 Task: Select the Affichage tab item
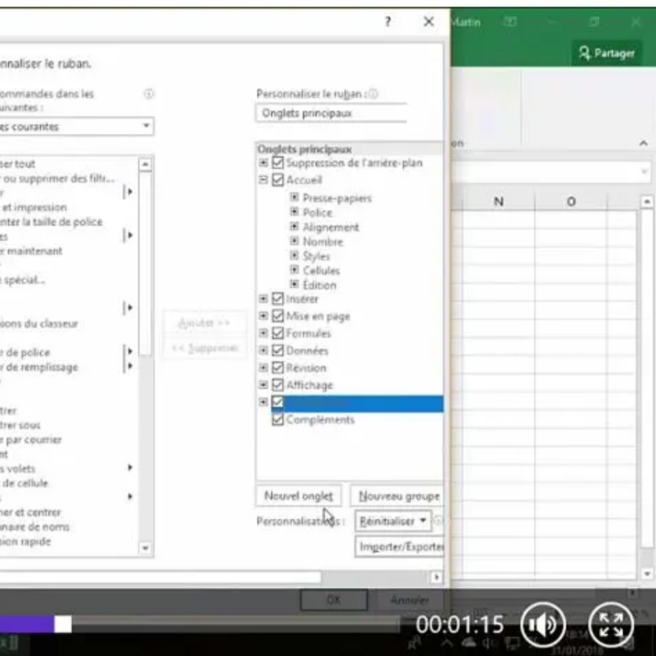309,385
